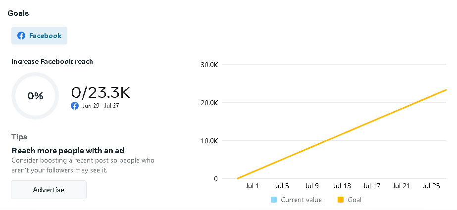Click the yellow goal line in chart
Viewport: 457px width, 210px height.
[x=342, y=134]
